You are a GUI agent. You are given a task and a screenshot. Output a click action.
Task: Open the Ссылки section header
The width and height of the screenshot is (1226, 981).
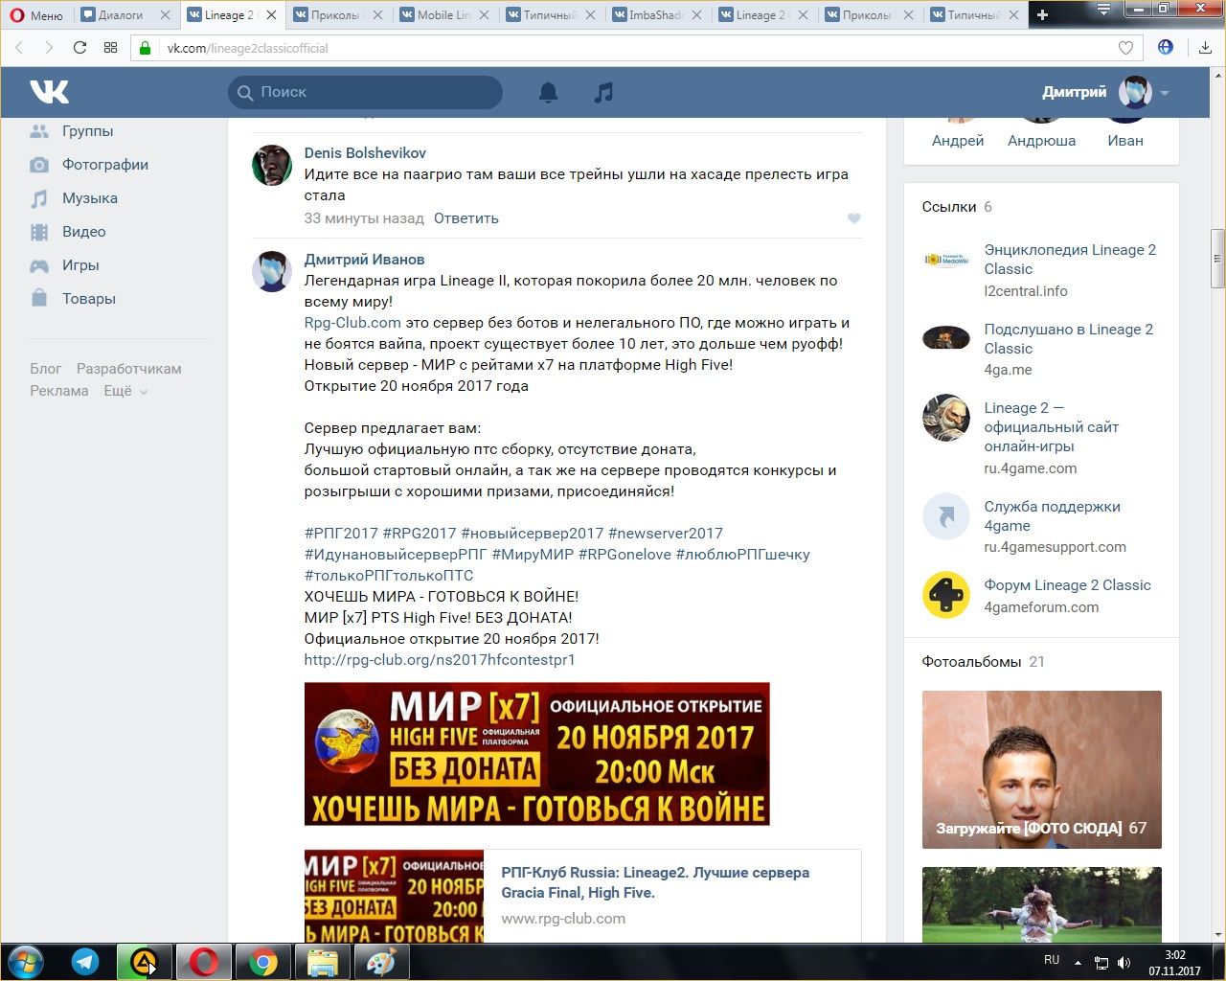(x=957, y=207)
